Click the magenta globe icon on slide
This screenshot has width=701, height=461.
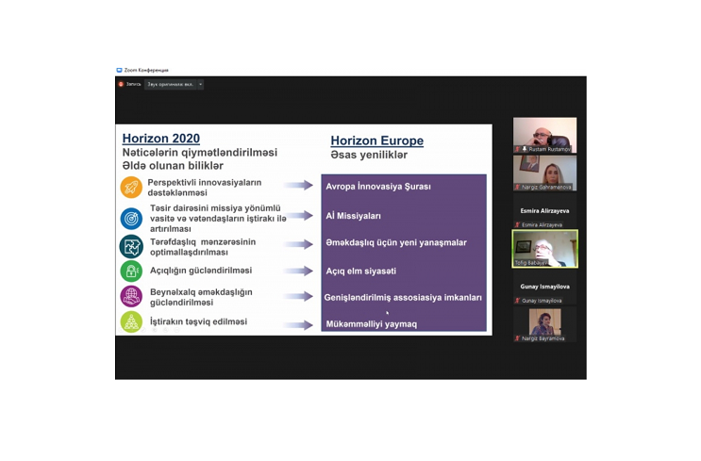point(131,296)
